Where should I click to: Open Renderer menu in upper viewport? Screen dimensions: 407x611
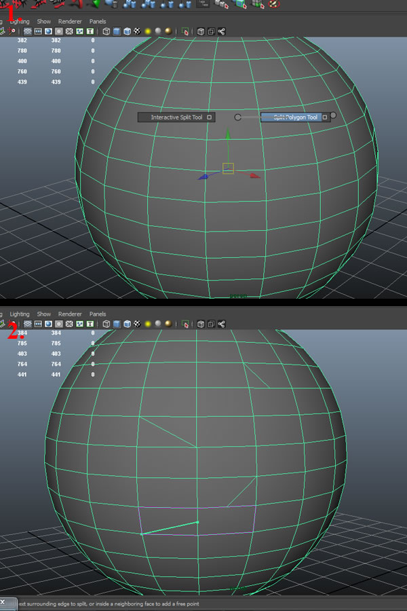[70, 22]
